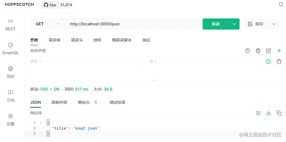Switch to the 请求头 headers tab
Image resolution: width=286 pixels, height=142 pixels.
(77, 40)
